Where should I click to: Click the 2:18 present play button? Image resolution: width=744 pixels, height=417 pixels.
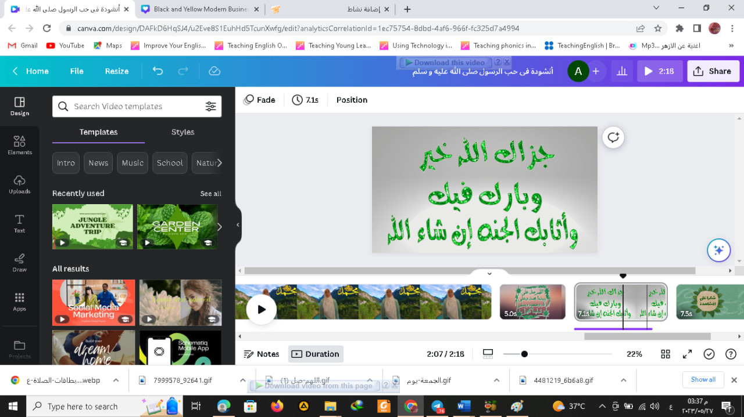tap(659, 71)
